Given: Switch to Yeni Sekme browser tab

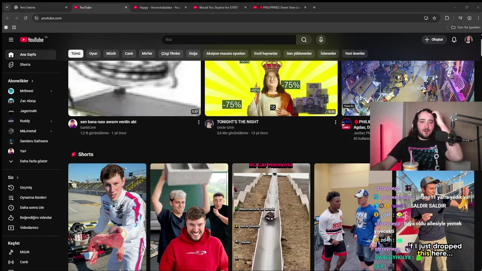Looking at the screenshot, I should pos(41,7).
